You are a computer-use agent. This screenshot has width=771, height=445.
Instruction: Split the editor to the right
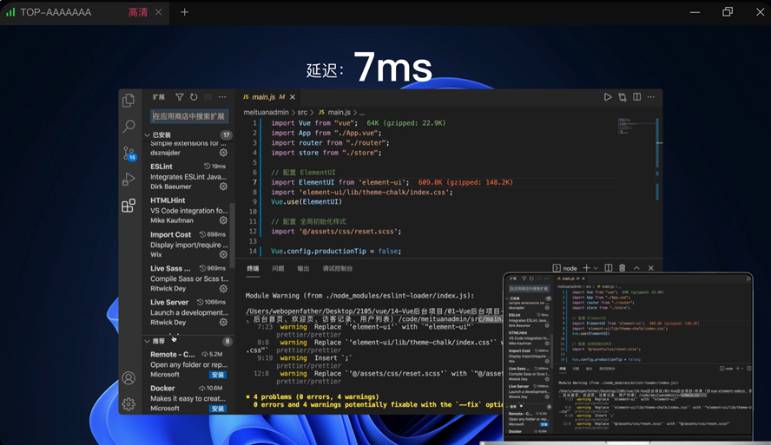point(636,97)
